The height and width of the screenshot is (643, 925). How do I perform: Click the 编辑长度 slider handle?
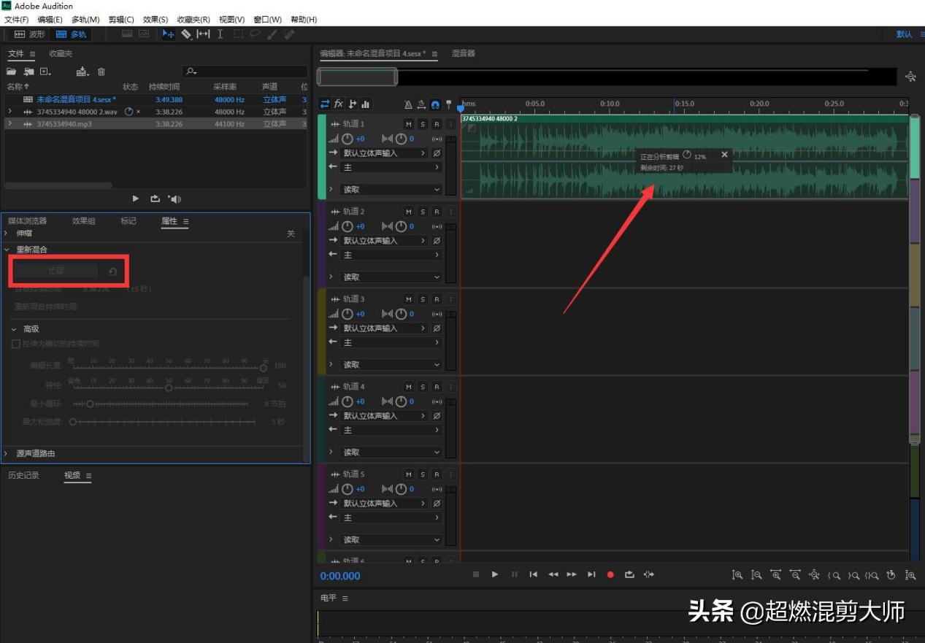[263, 368]
